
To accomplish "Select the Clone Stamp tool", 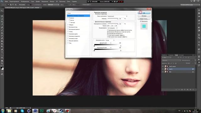I will point(2,33).
